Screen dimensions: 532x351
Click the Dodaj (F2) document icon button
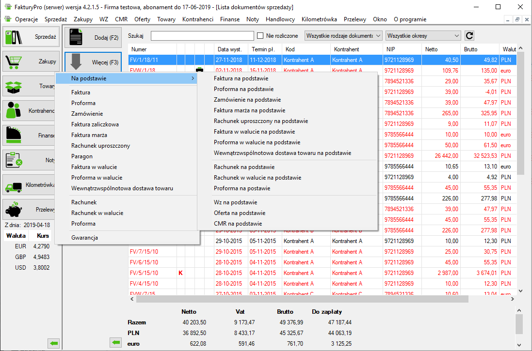[x=93, y=37]
